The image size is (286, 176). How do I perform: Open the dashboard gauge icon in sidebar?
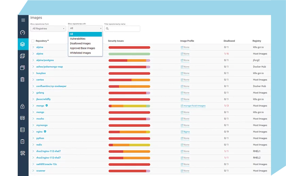22,33
